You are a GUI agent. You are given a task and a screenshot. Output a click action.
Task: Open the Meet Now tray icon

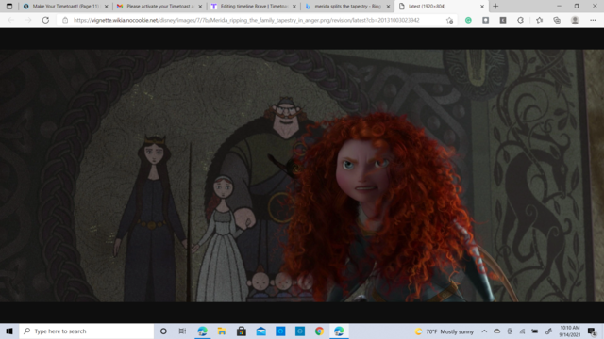[510, 331]
